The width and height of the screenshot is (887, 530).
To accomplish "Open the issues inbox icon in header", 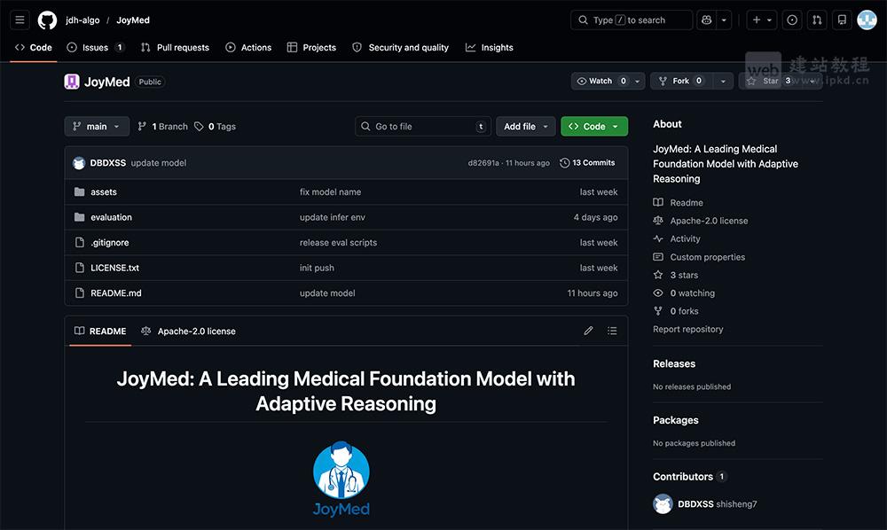I will (792, 19).
